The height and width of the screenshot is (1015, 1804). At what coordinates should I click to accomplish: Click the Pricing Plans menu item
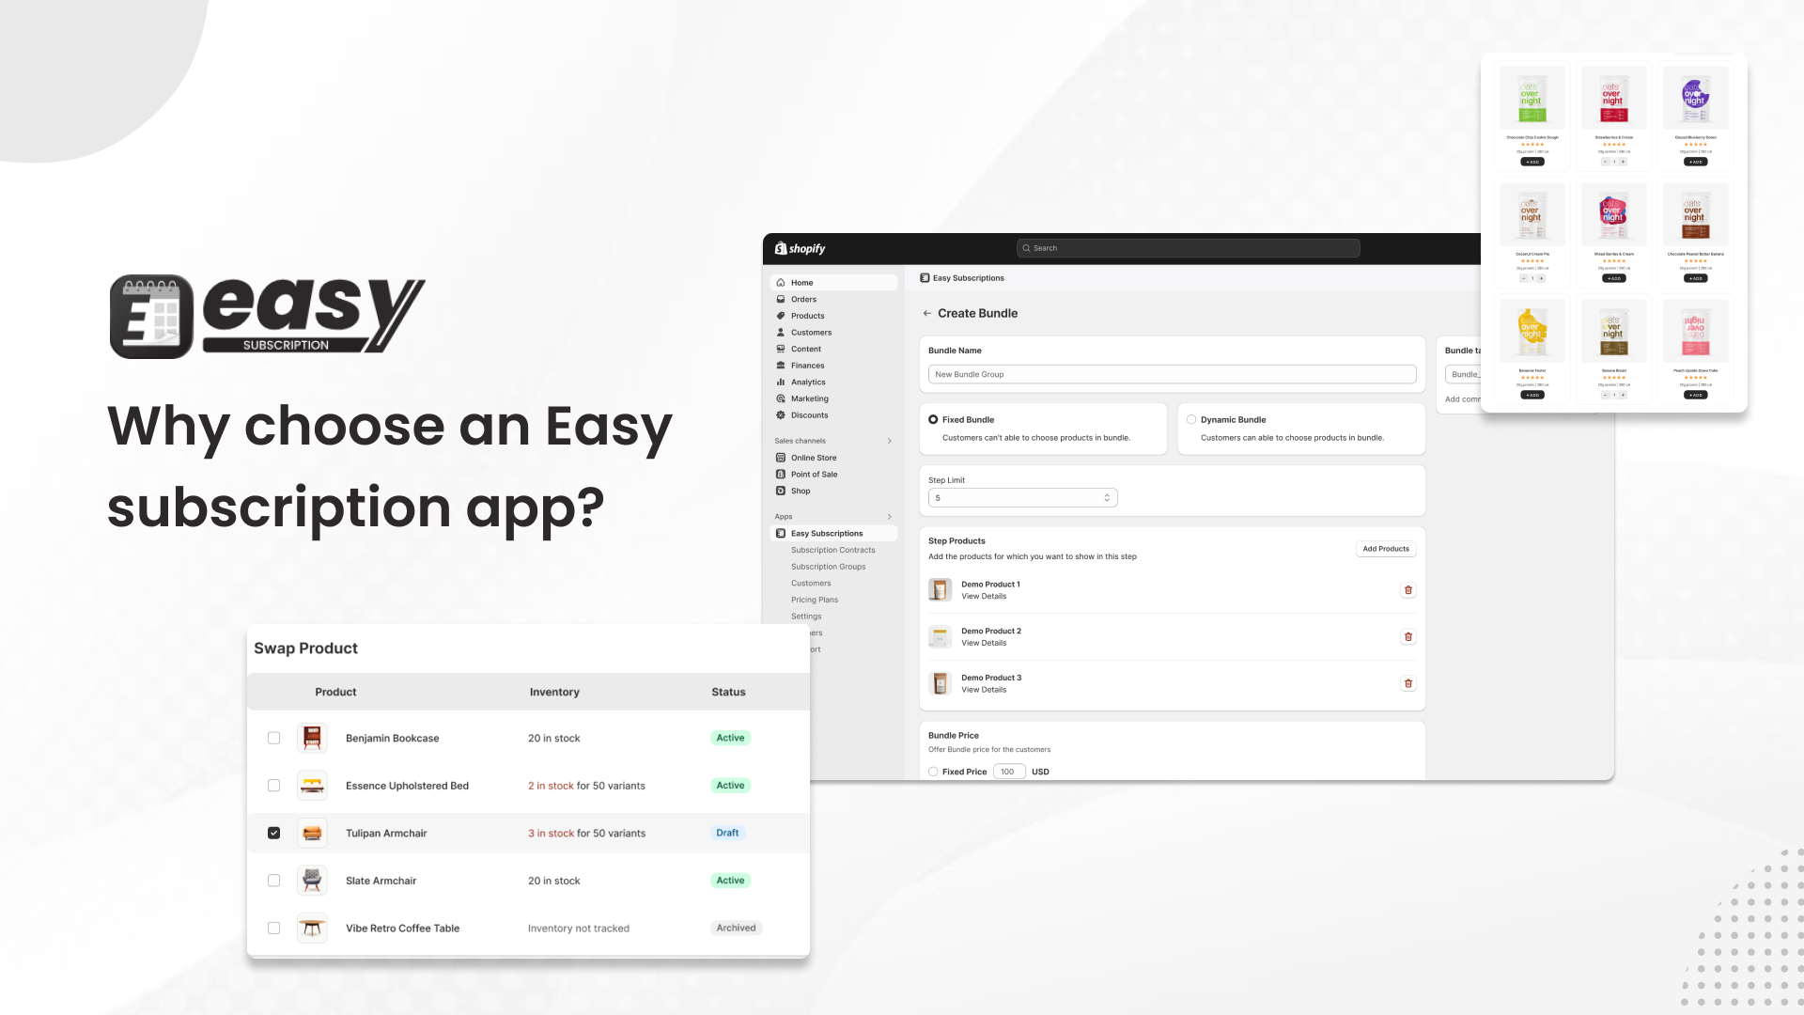click(814, 600)
